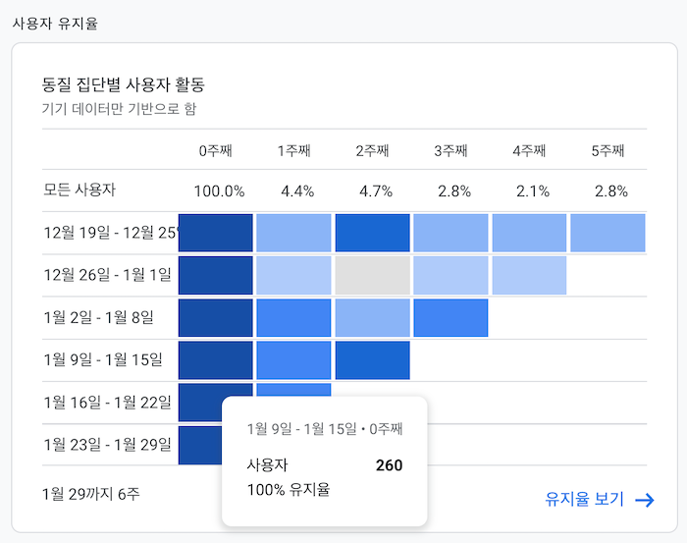Select the 12월 26일 cohort 4주째 cell
This screenshot has width=687, height=543.
pos(529,275)
